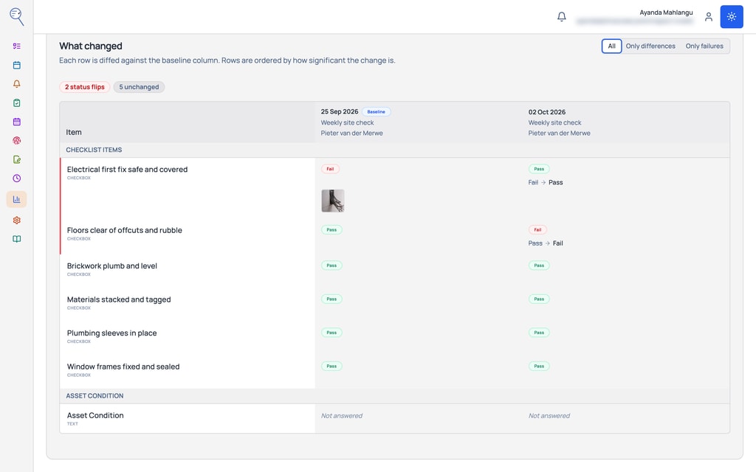The image size is (756, 472).
Task: Click baseline Fail badge for Electrical first fix
Action: pyautogui.click(x=330, y=169)
